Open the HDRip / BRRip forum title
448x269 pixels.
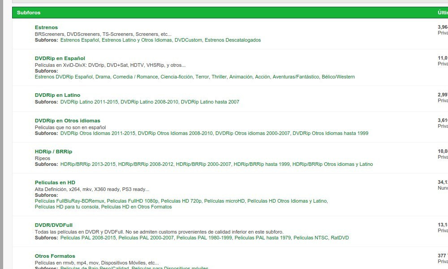53,152
